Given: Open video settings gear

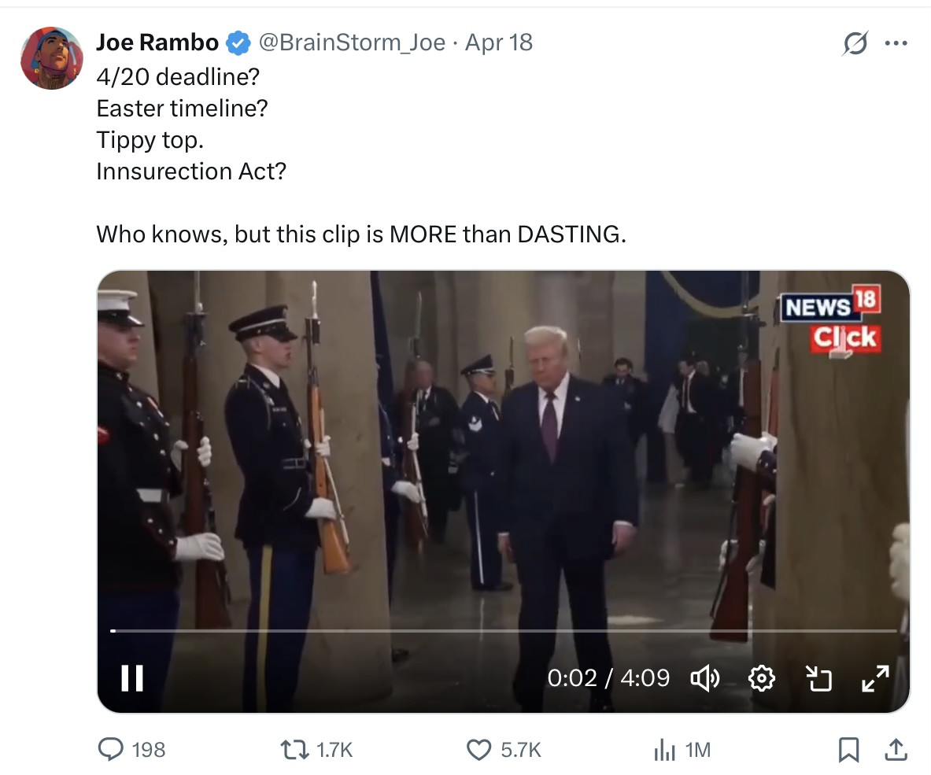Looking at the screenshot, I should [x=761, y=677].
